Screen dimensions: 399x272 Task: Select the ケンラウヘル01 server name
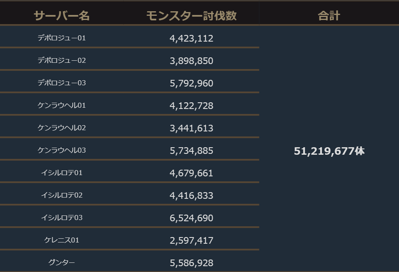(62, 106)
